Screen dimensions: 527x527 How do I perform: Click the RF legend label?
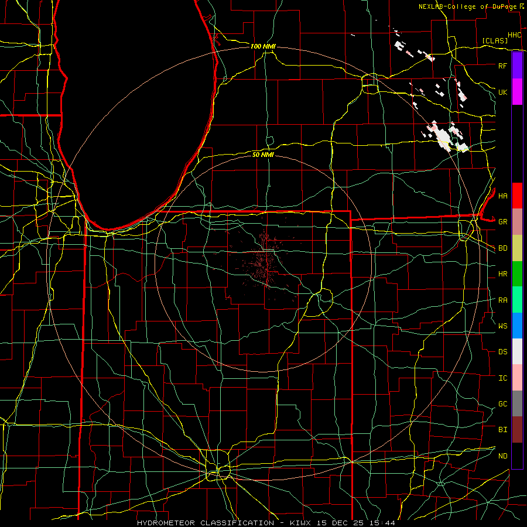503,66
